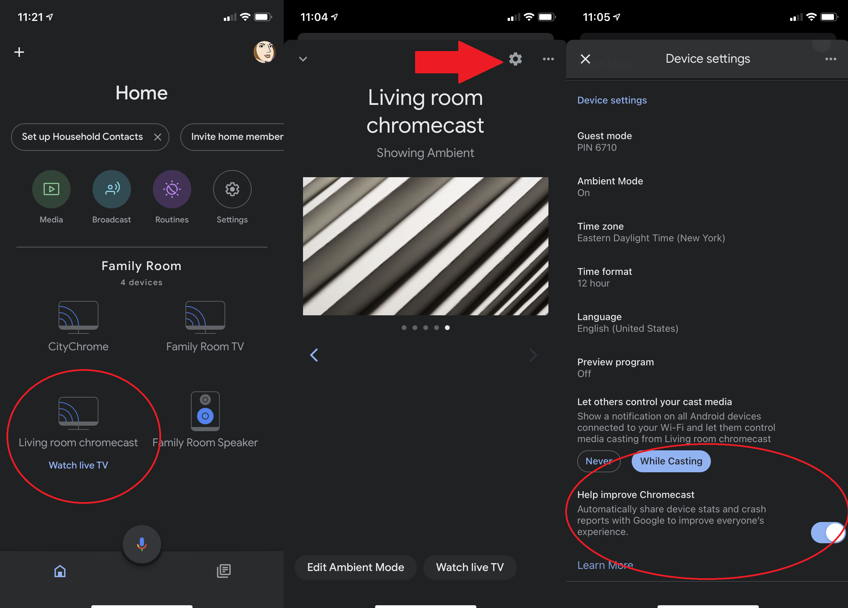Dismiss the Set up Household Contacts chip
The image size is (848, 608).
click(x=157, y=137)
